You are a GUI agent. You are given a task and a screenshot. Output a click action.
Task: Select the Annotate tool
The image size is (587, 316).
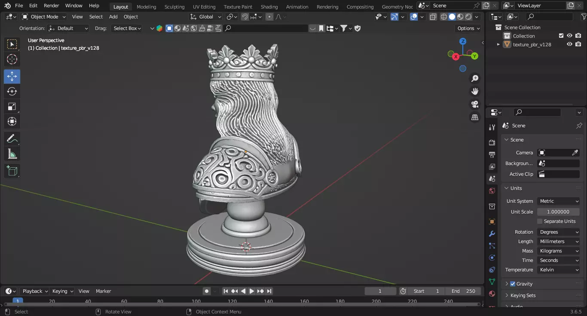[x=12, y=139]
